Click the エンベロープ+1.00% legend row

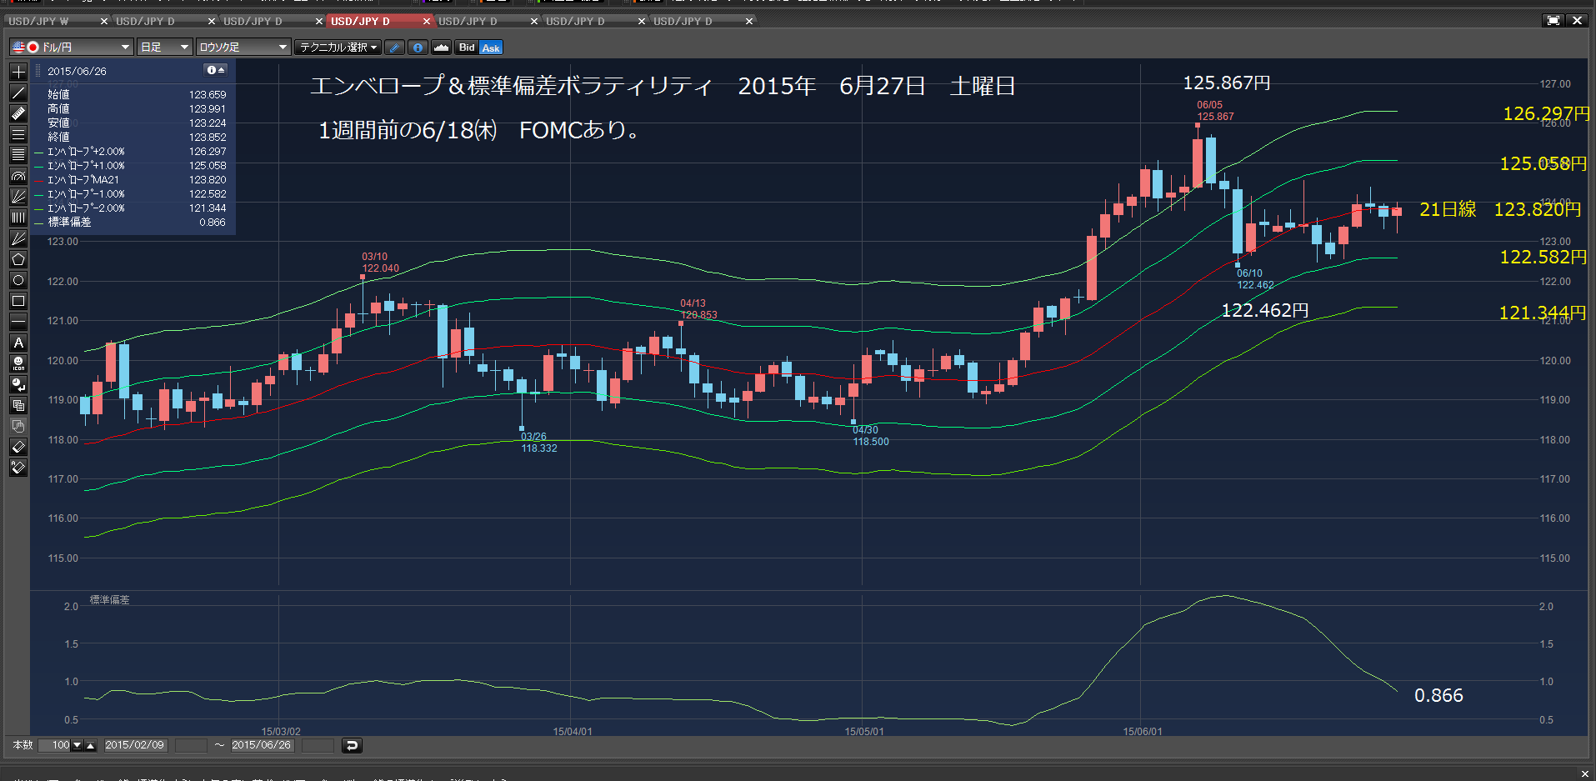pos(131,166)
